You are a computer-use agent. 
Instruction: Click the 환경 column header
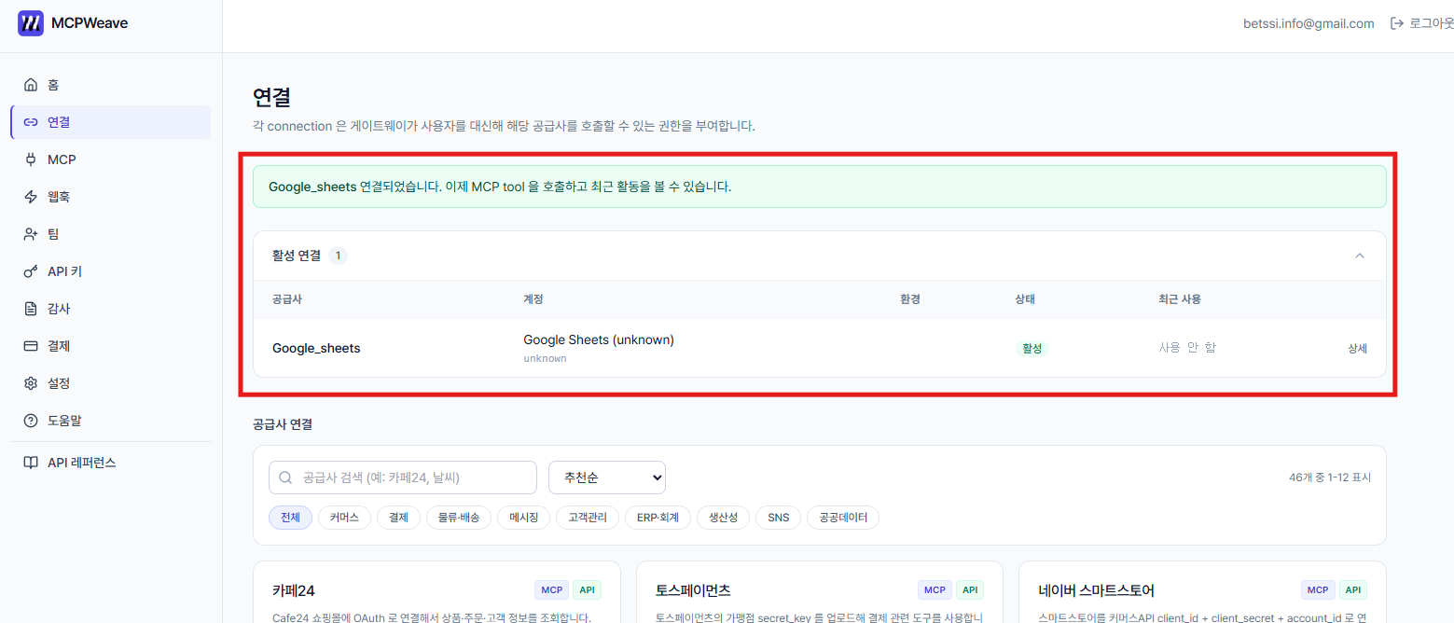[x=910, y=299]
